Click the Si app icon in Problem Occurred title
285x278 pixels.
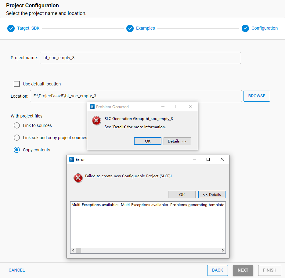tap(92, 107)
